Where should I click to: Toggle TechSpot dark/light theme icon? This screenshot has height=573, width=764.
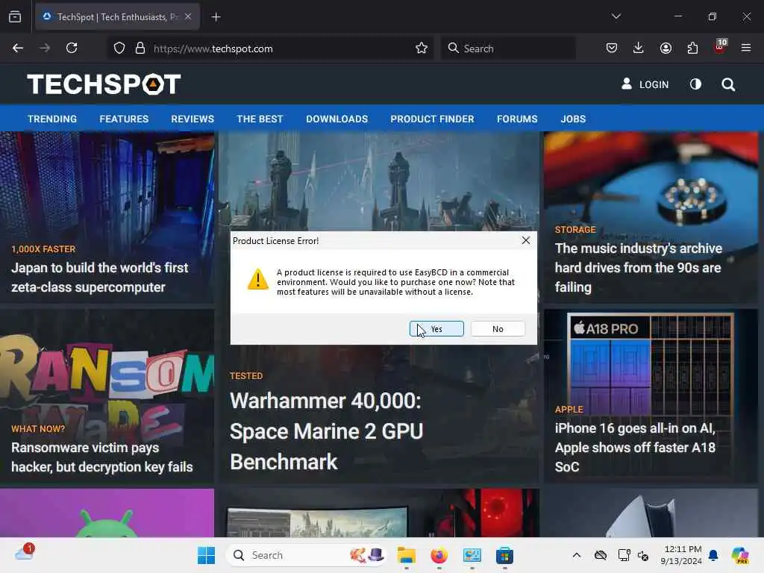pos(696,84)
